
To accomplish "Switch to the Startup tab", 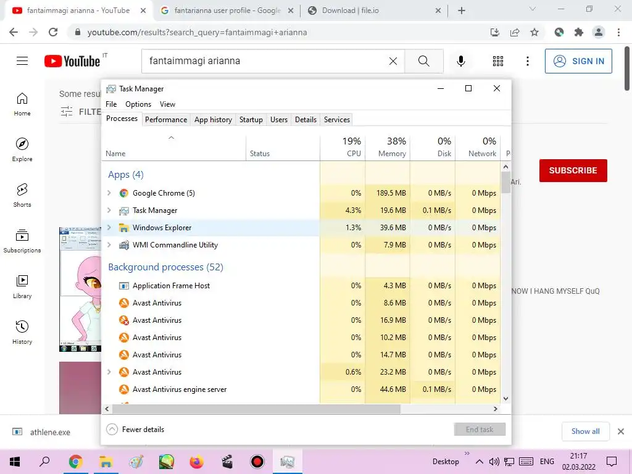I will pyautogui.click(x=251, y=120).
